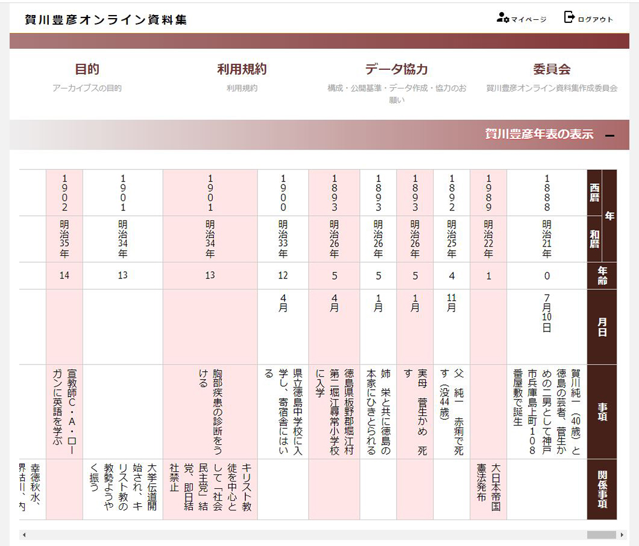
Task: Click the year cell 1892
Action: coord(452,193)
